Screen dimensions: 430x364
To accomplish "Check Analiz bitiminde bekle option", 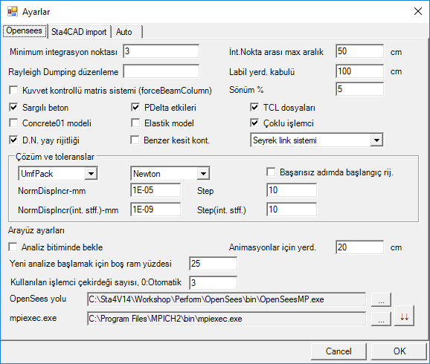I will click(x=13, y=247).
